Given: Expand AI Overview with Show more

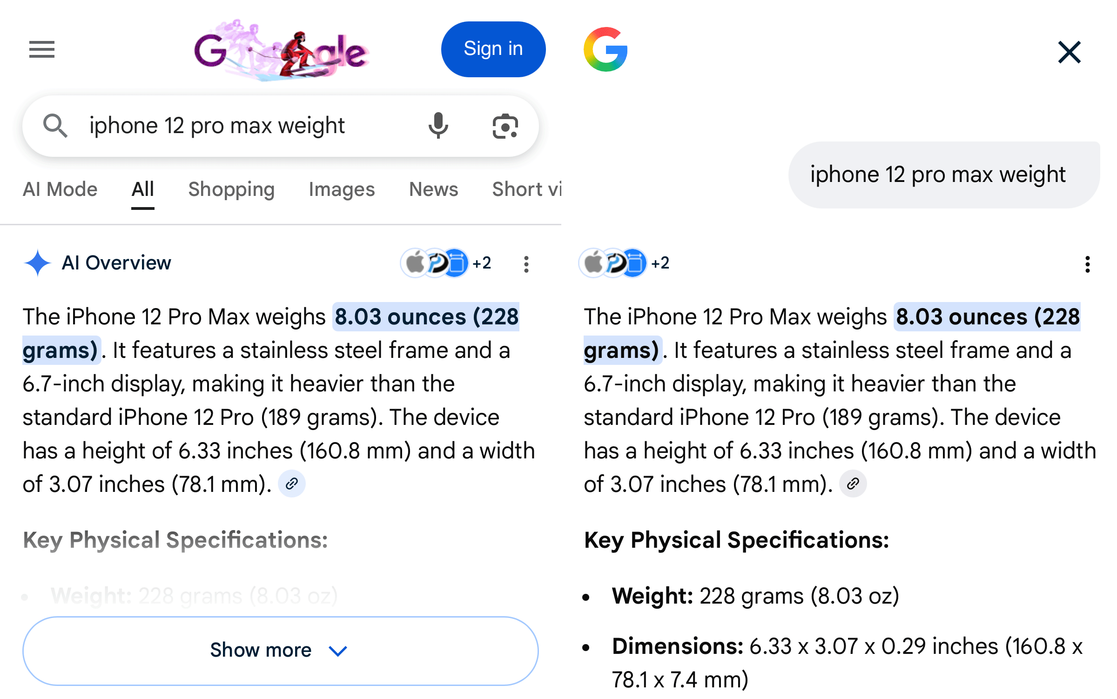Looking at the screenshot, I should point(280,650).
